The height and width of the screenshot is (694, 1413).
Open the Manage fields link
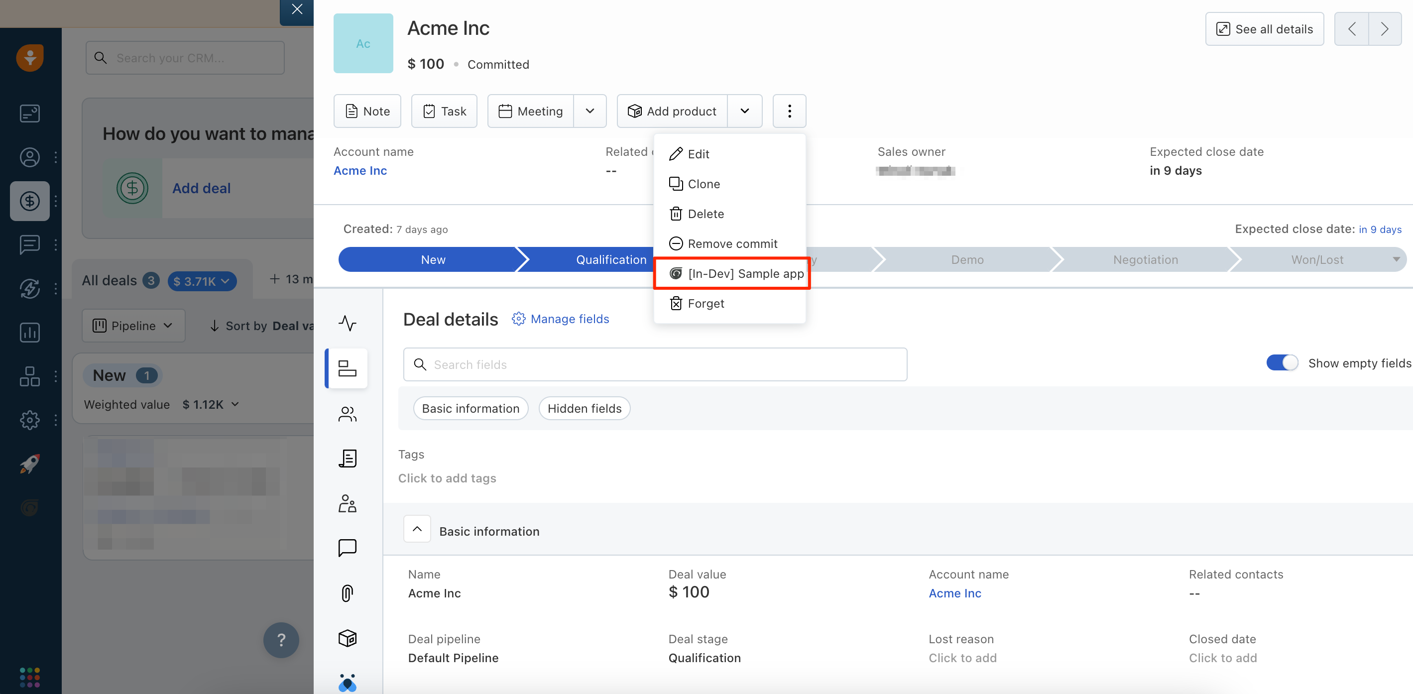click(x=560, y=319)
